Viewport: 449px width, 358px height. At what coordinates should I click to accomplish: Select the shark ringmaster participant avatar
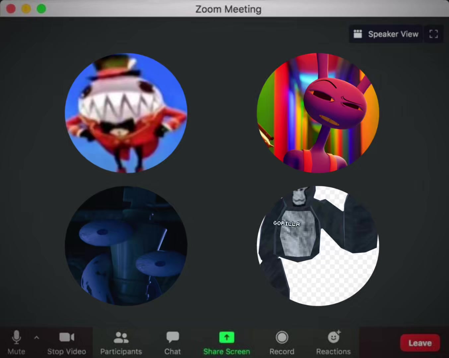click(x=126, y=113)
